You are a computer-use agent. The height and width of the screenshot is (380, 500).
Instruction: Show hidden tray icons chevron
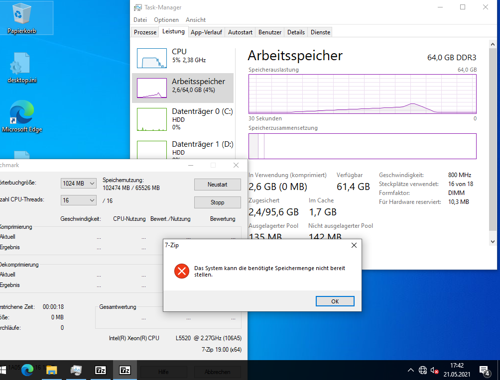(411, 370)
